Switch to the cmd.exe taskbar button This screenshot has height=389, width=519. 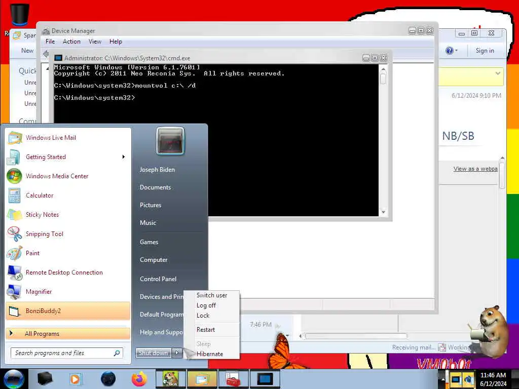tap(265, 379)
